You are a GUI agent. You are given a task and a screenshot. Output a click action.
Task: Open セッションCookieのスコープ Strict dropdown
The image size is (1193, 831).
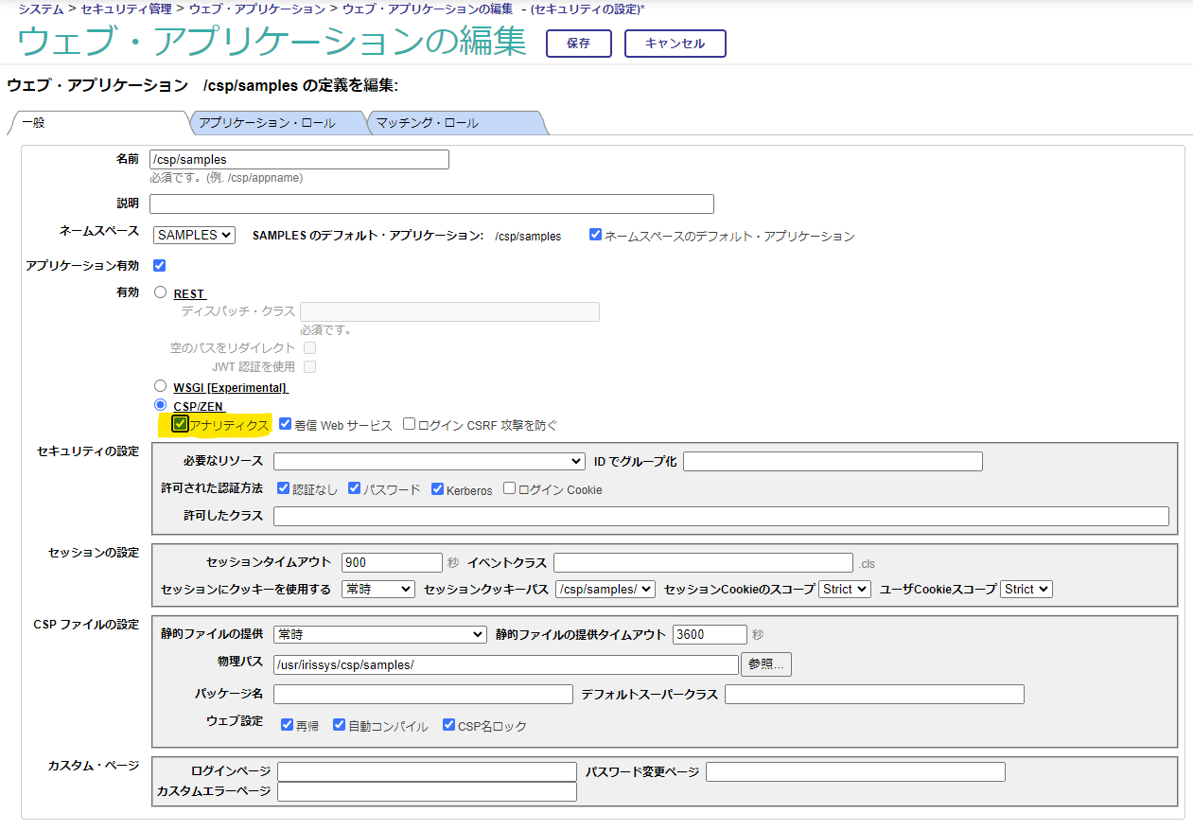point(844,589)
